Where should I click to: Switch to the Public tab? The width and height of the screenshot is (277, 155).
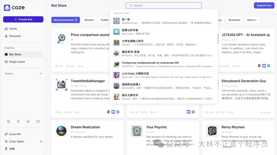[105, 20]
